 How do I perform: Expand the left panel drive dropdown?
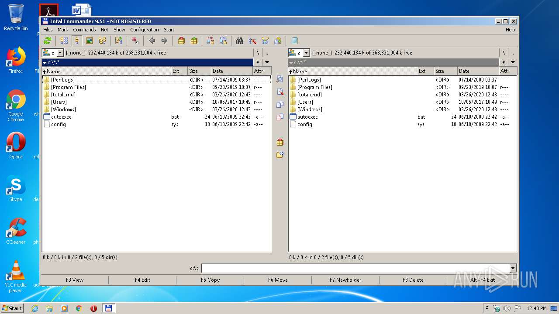click(60, 53)
